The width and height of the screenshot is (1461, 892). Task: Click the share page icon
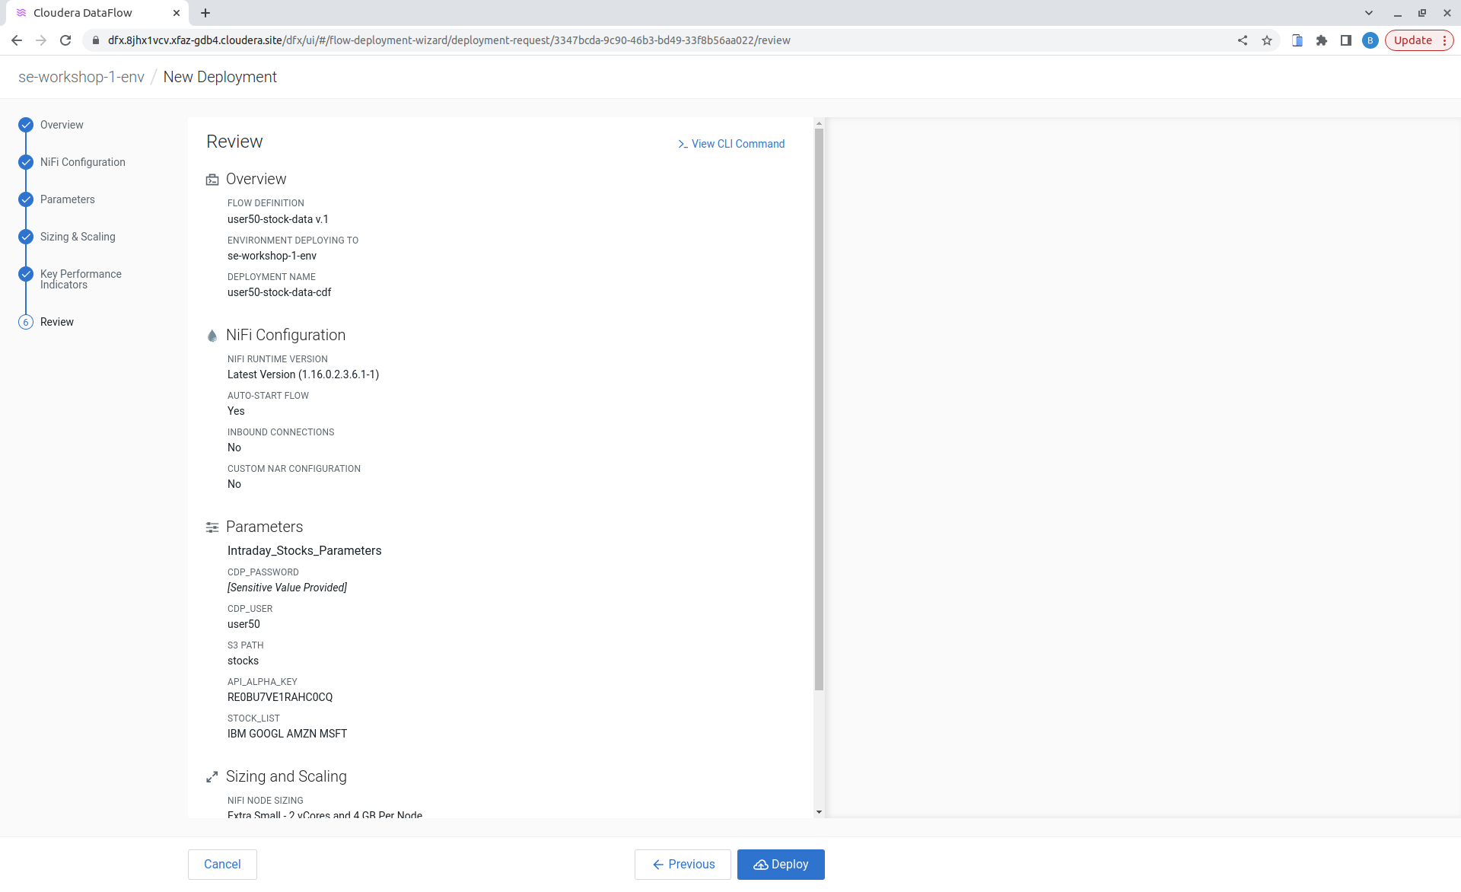[x=1243, y=40]
